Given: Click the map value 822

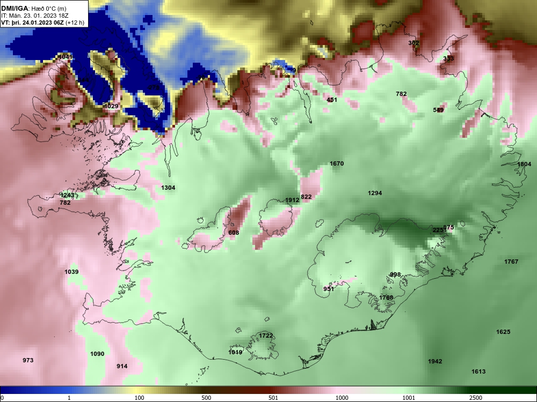Looking at the screenshot, I should [x=306, y=197].
